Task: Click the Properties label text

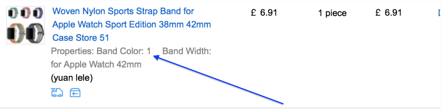Action: tap(72, 51)
